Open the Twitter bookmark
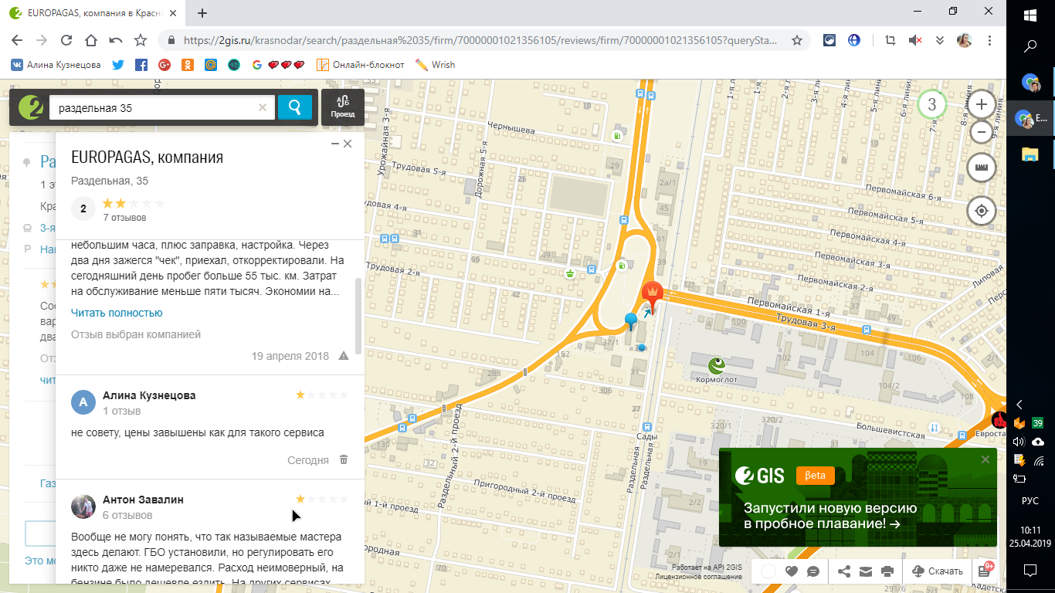Screen dimensions: 1055x593 point(117,65)
